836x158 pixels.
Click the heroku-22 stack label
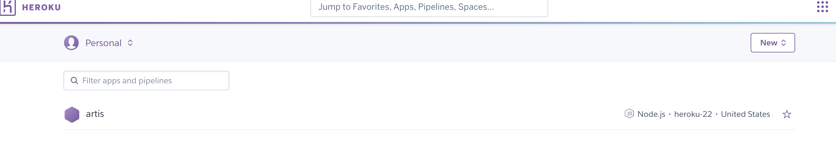[693, 114]
